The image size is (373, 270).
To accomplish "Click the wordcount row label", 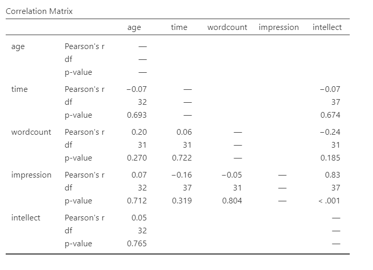I will tap(31, 132).
